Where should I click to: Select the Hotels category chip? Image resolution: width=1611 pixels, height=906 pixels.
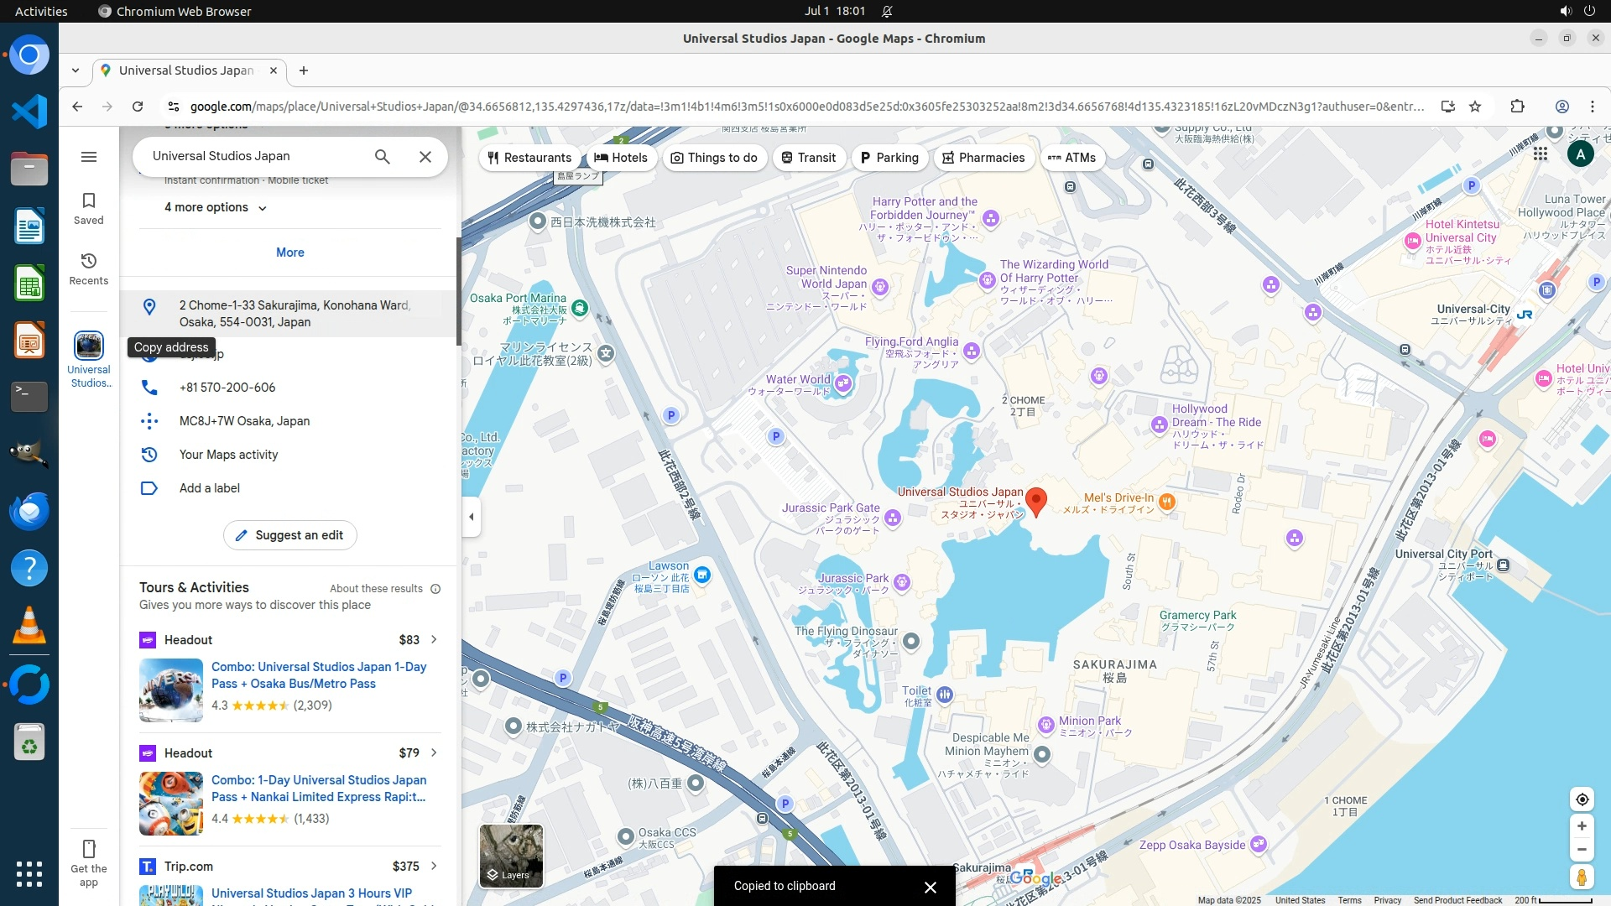[x=621, y=158]
